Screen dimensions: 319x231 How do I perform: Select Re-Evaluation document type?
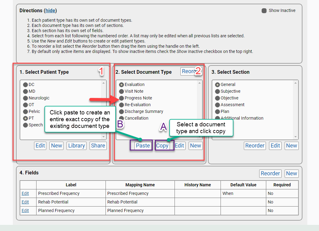pos(121,105)
